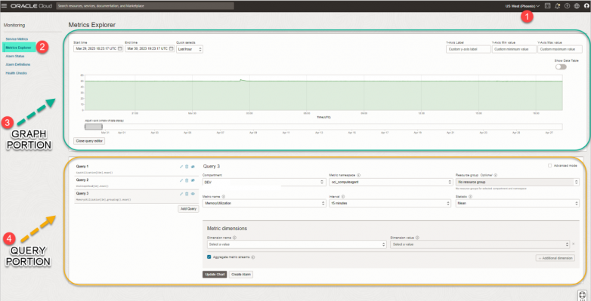Image resolution: width=591 pixels, height=301 pixels.
Task: Click Aggregate metric streams info icon
Action: point(253,257)
